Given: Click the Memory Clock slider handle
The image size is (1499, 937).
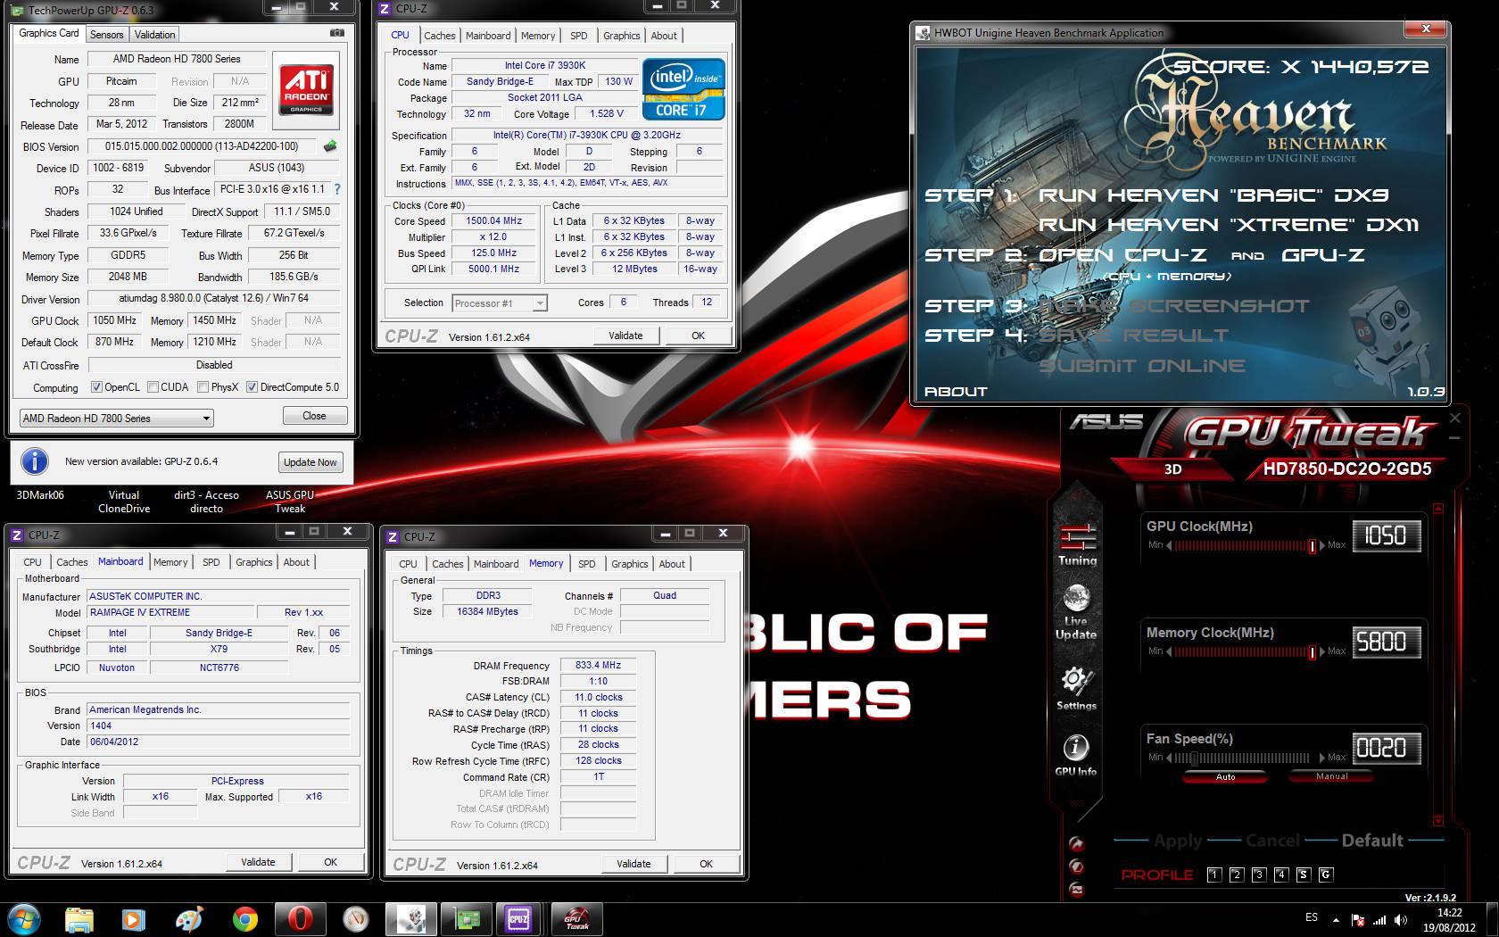Looking at the screenshot, I should click(x=1312, y=651).
